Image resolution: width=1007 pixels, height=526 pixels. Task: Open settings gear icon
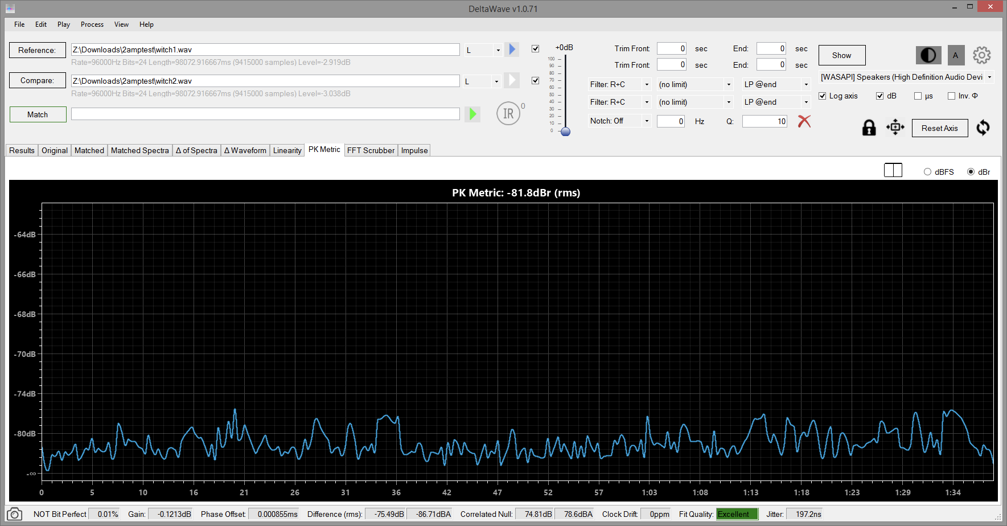coord(981,55)
